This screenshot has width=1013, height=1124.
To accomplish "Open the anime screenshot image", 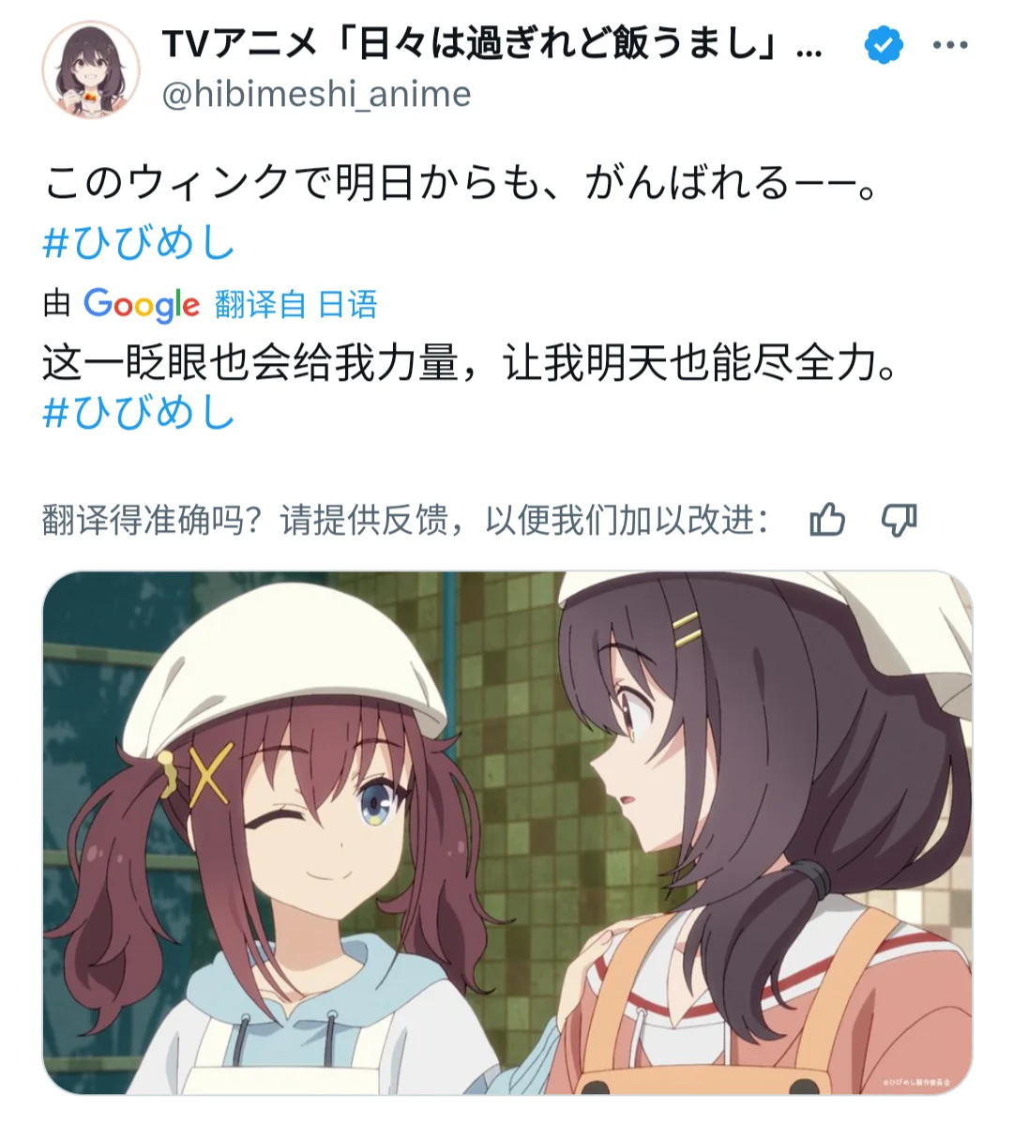I will click(507, 833).
